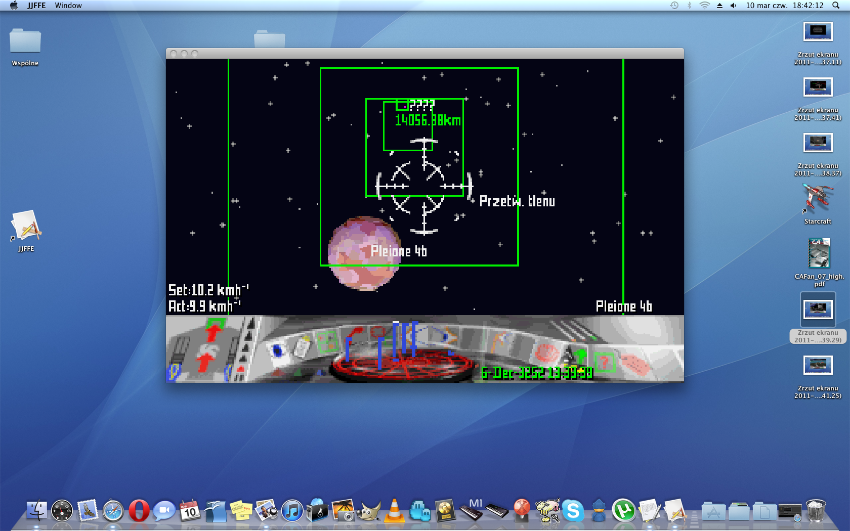Click the Set:10.2 kmh speed readout

pyautogui.click(x=208, y=290)
